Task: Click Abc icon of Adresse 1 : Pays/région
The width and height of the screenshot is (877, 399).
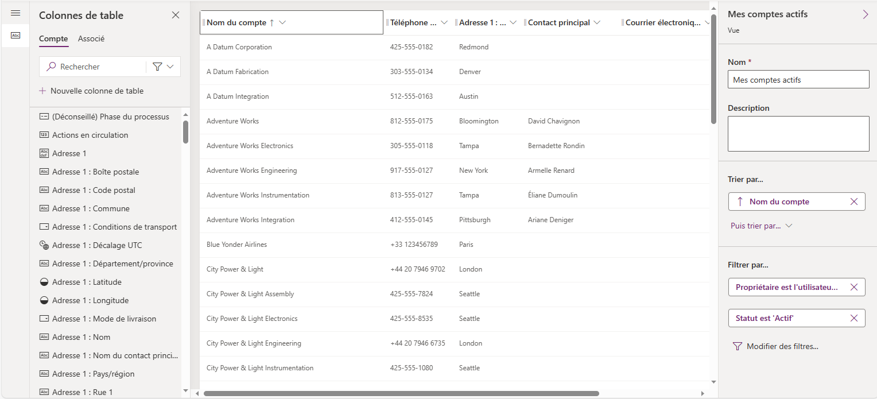Action: point(44,374)
